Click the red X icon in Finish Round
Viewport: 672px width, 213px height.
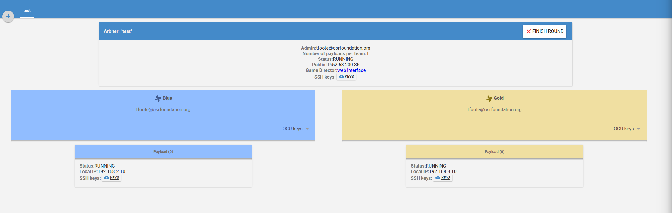click(x=529, y=31)
